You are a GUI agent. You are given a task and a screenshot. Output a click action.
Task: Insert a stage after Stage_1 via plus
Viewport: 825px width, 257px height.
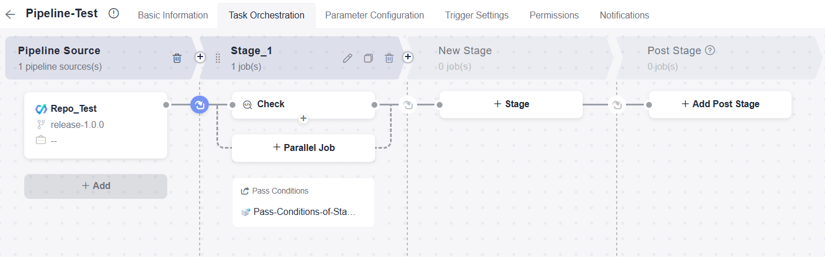click(408, 57)
